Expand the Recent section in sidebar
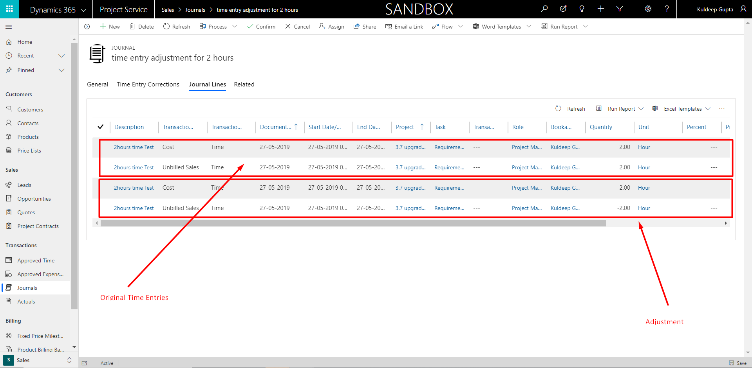This screenshot has height=368, width=752. (61, 56)
